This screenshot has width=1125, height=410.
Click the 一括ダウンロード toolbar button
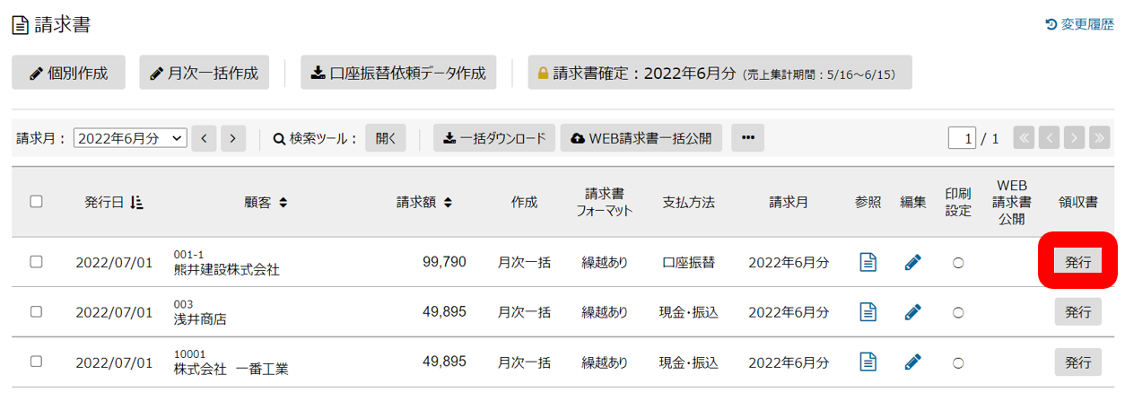pyautogui.click(x=494, y=138)
